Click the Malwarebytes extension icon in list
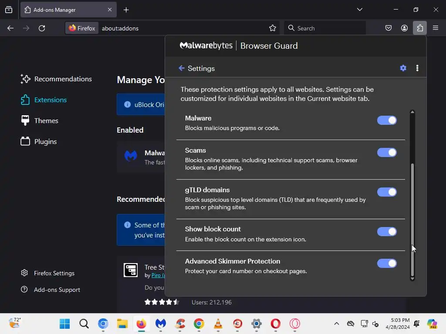 tap(131, 156)
